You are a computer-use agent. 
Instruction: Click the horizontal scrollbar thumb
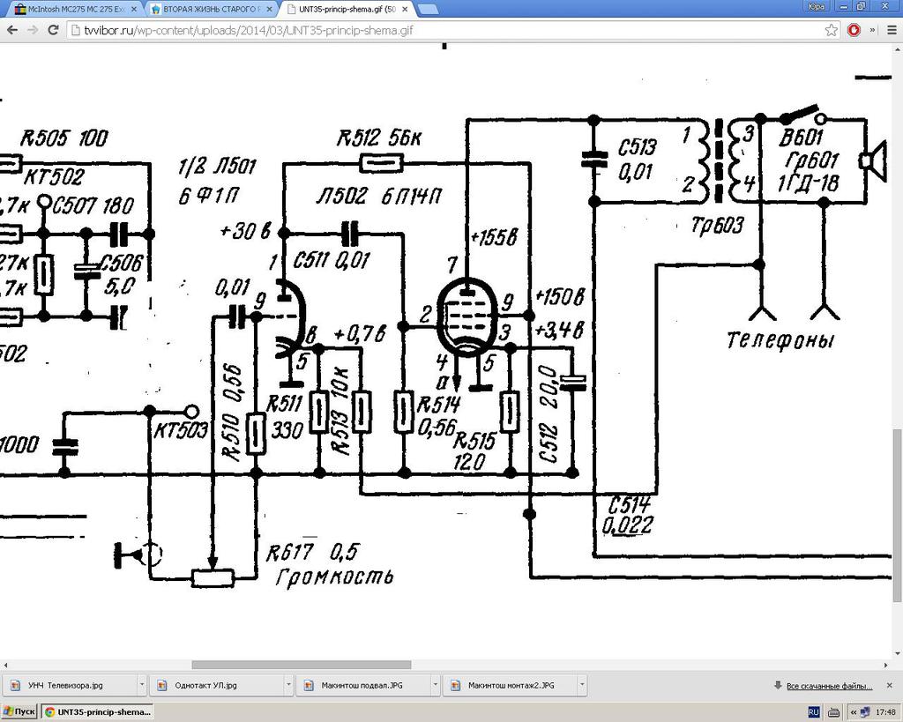click(x=302, y=665)
